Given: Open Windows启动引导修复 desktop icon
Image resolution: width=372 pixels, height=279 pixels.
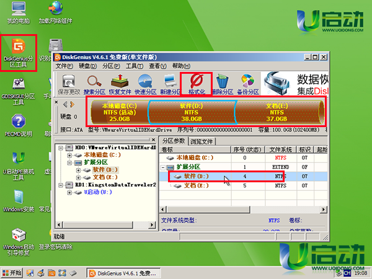Looking at the screenshot, I should [x=19, y=242].
